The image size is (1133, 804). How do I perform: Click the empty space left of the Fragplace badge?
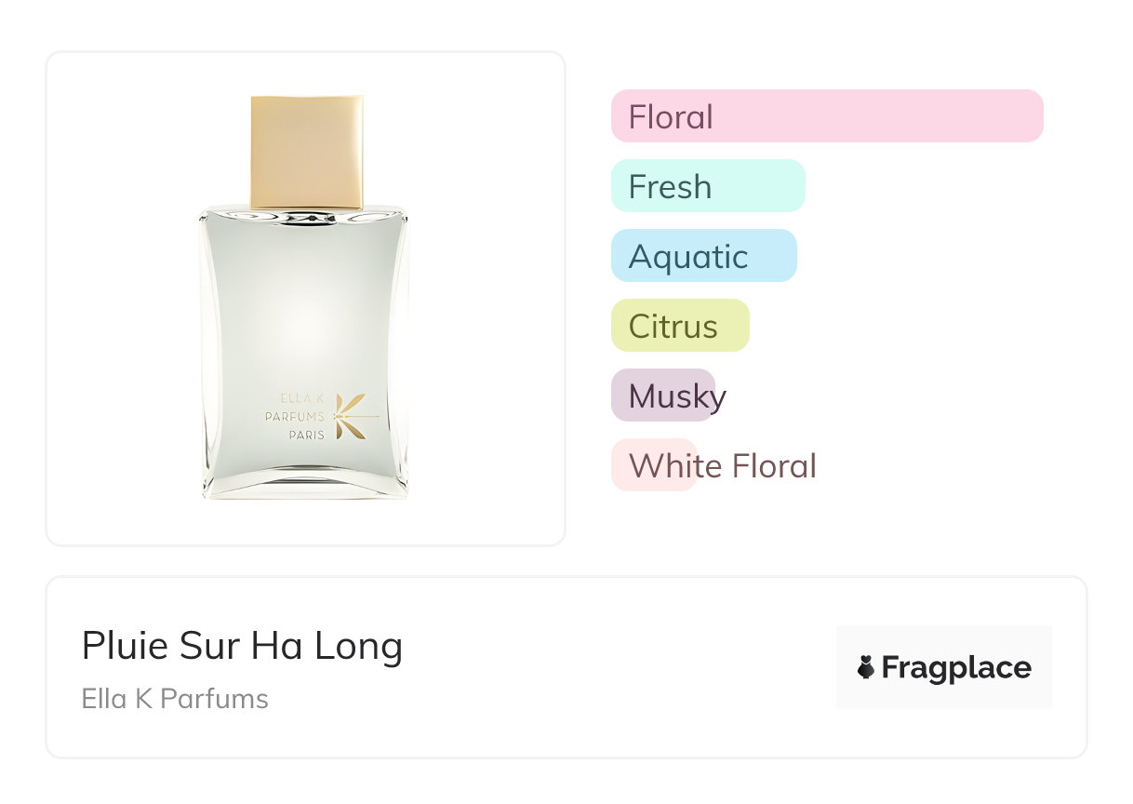coord(651,667)
